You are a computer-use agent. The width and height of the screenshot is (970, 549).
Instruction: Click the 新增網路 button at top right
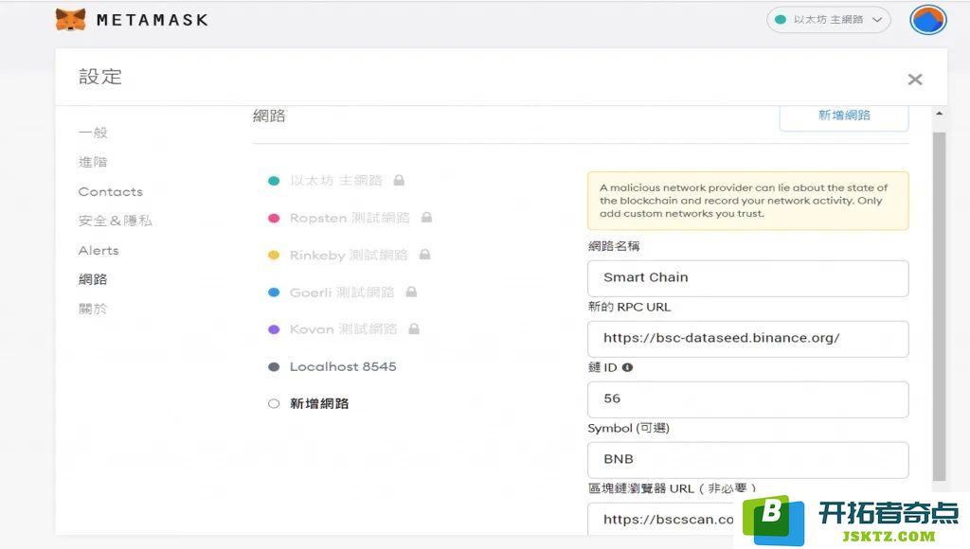click(x=844, y=115)
